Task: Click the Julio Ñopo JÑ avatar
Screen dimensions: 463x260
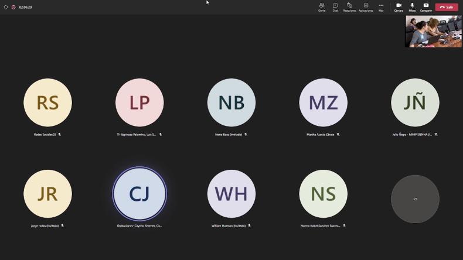Action: tap(415, 102)
